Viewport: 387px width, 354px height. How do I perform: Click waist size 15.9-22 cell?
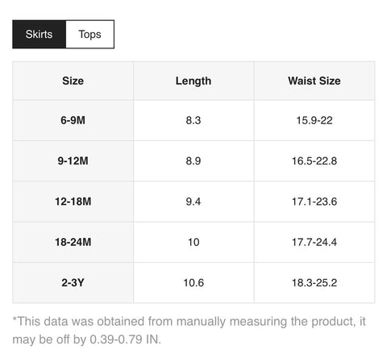pyautogui.click(x=314, y=120)
